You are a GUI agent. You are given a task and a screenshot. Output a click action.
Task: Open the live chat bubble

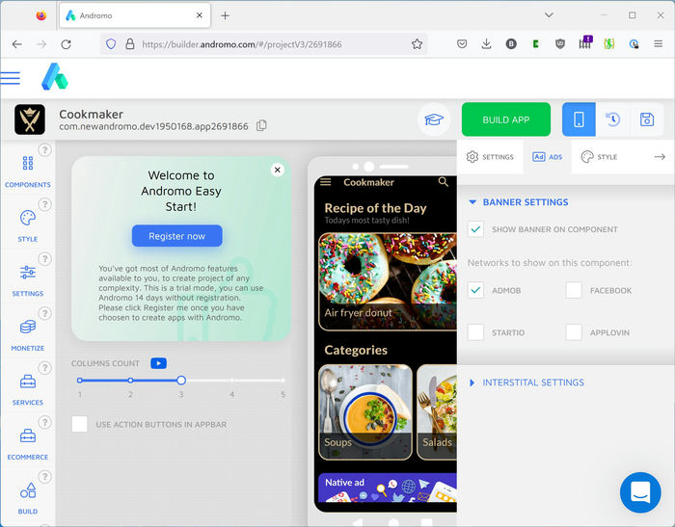tap(640, 492)
